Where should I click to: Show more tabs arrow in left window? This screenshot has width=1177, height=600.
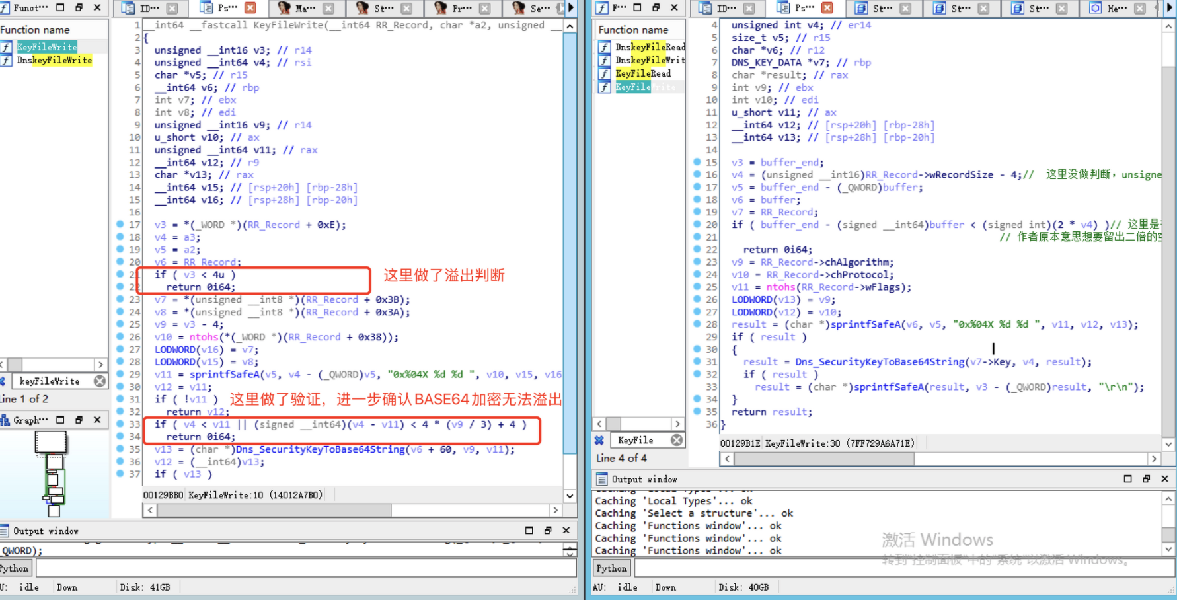click(x=571, y=8)
